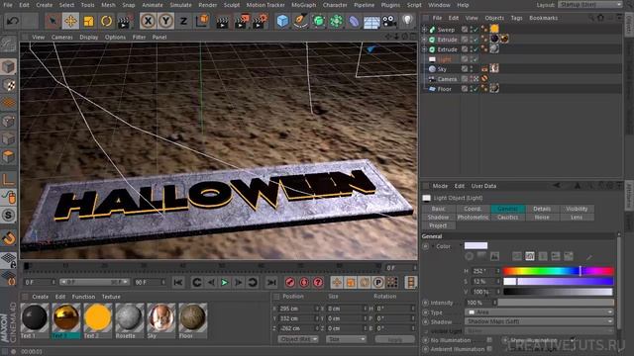
Task: Click Render View clapperboard icon
Action: pyautogui.click(x=222, y=22)
